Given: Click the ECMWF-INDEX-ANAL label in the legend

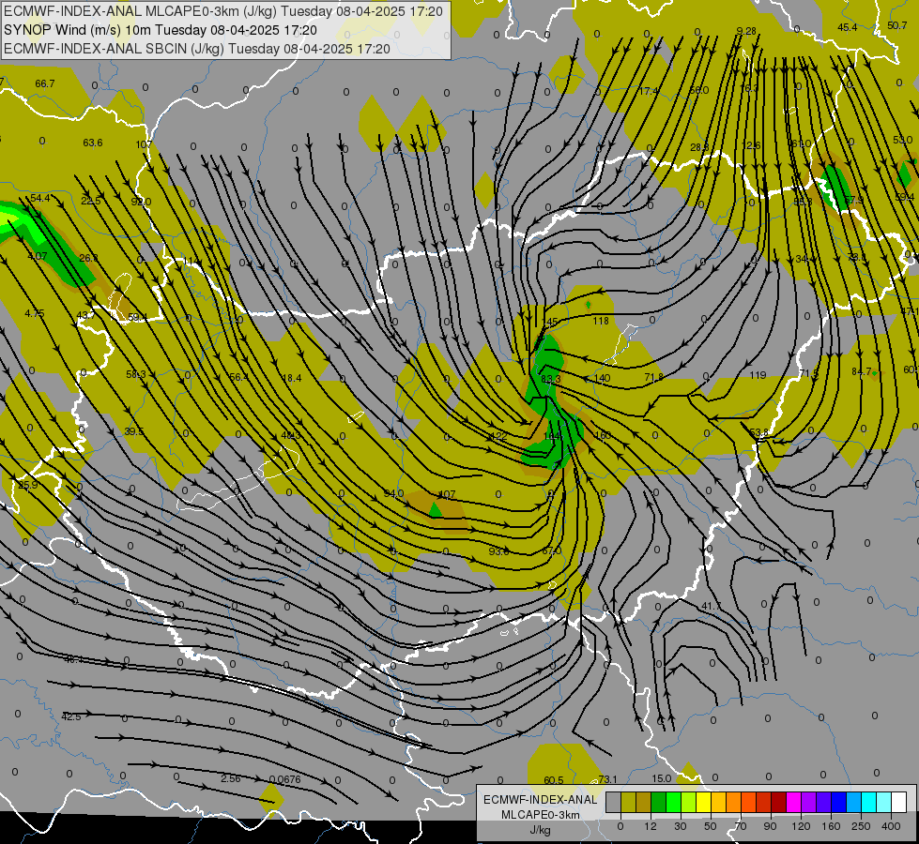Looking at the screenshot, I should 541,800.
